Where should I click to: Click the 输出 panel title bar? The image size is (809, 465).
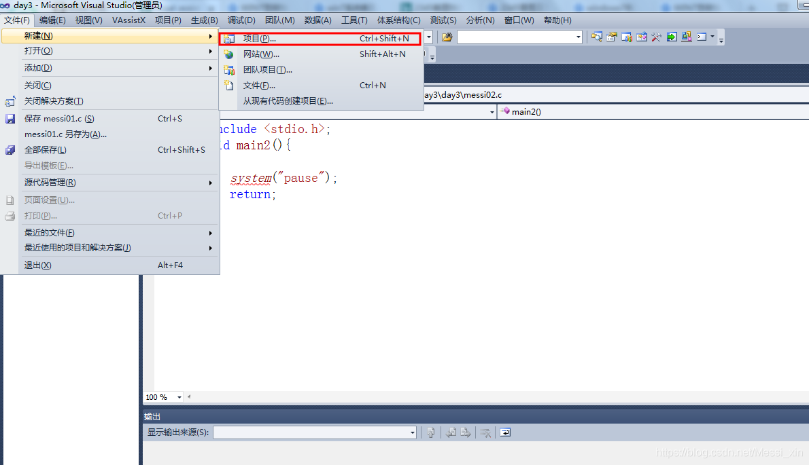point(476,416)
